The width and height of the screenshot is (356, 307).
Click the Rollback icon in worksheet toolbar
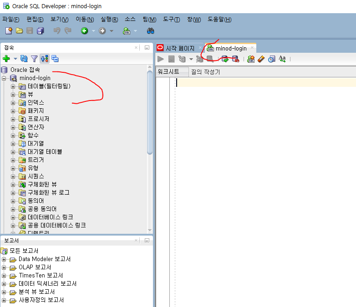(x=236, y=59)
